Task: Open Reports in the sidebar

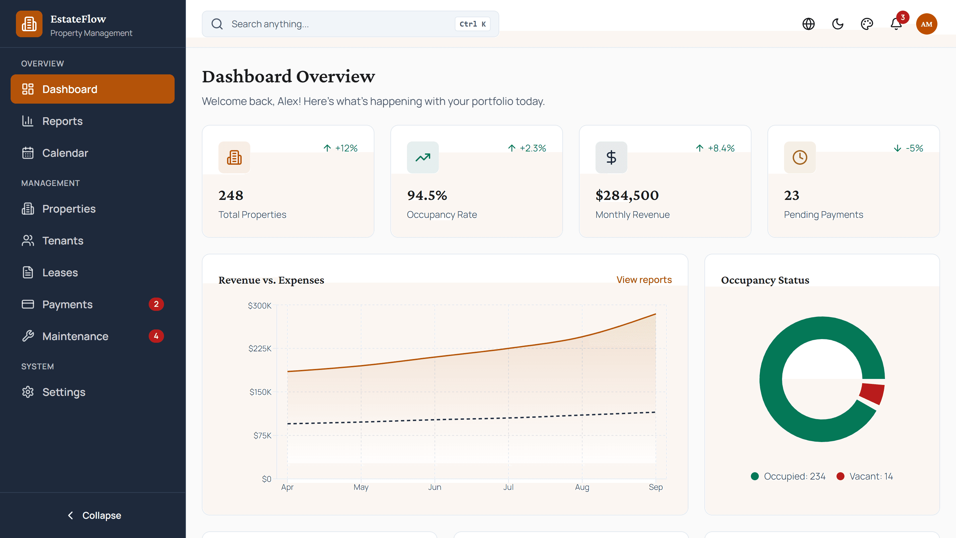Action: click(92, 121)
